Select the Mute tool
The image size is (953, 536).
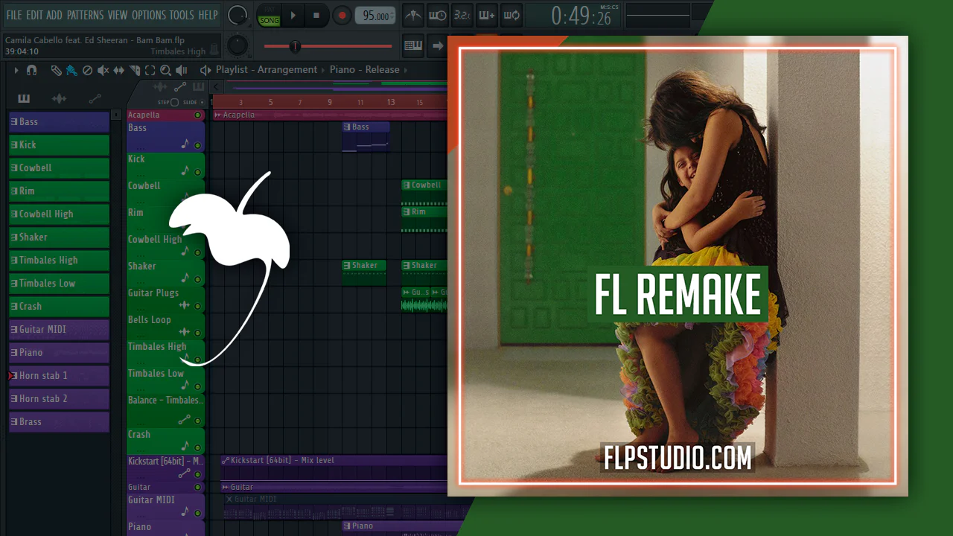tap(103, 70)
